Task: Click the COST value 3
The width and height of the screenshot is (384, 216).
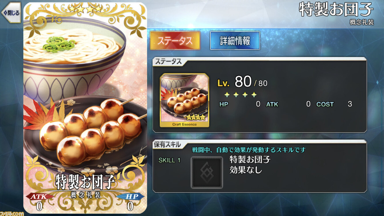Action: 350,104
